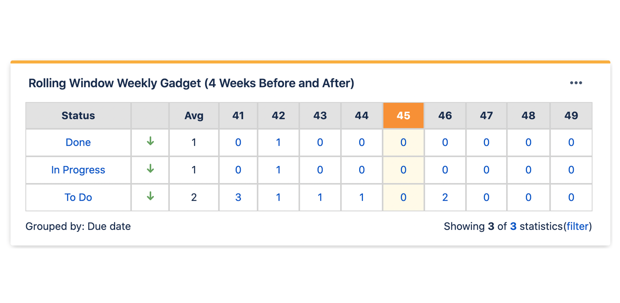The height and width of the screenshot is (303, 620).
Task: Click week 49 column header
Action: click(571, 116)
